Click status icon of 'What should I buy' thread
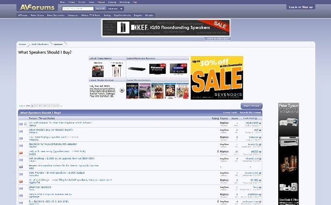331x205 pixels. (21, 132)
